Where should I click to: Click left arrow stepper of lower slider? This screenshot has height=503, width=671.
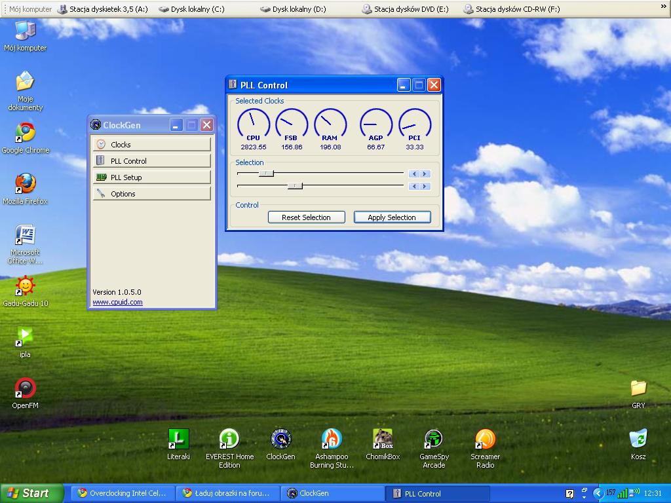point(413,187)
